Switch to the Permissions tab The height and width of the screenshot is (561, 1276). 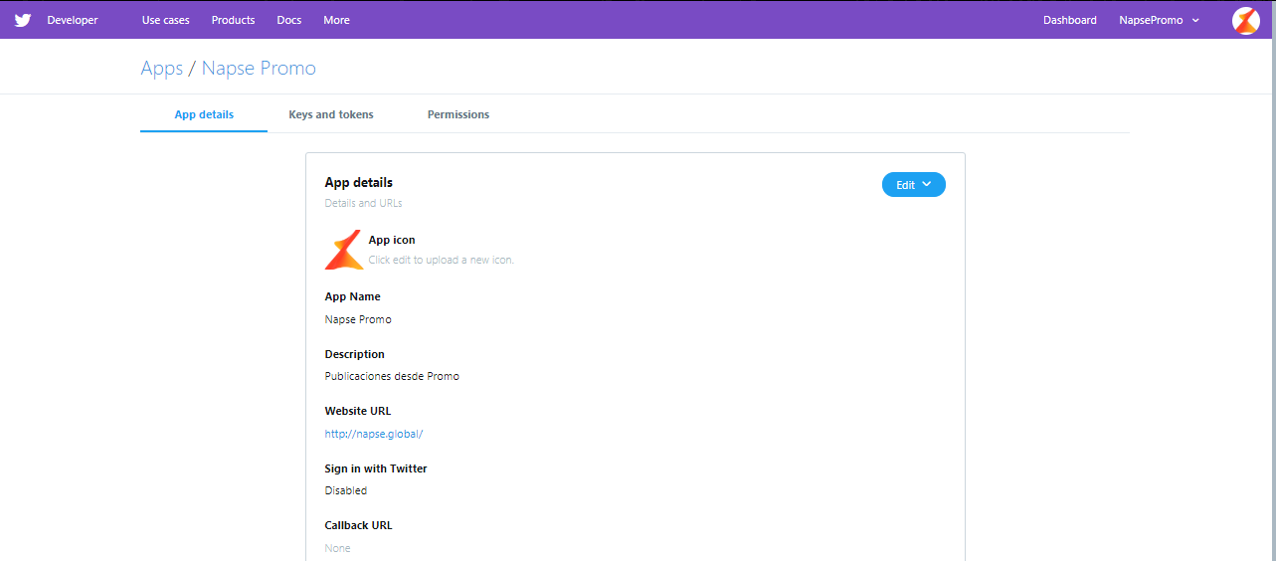pyautogui.click(x=458, y=114)
